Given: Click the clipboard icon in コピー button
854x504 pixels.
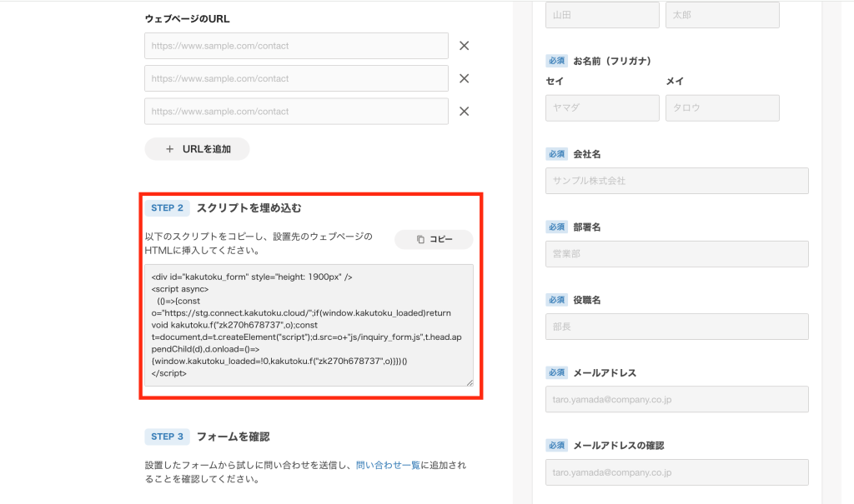Looking at the screenshot, I should coord(421,240).
